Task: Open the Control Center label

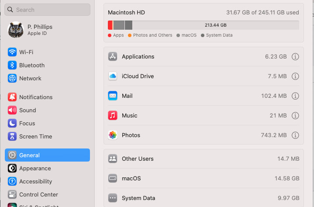Action: click(38, 195)
